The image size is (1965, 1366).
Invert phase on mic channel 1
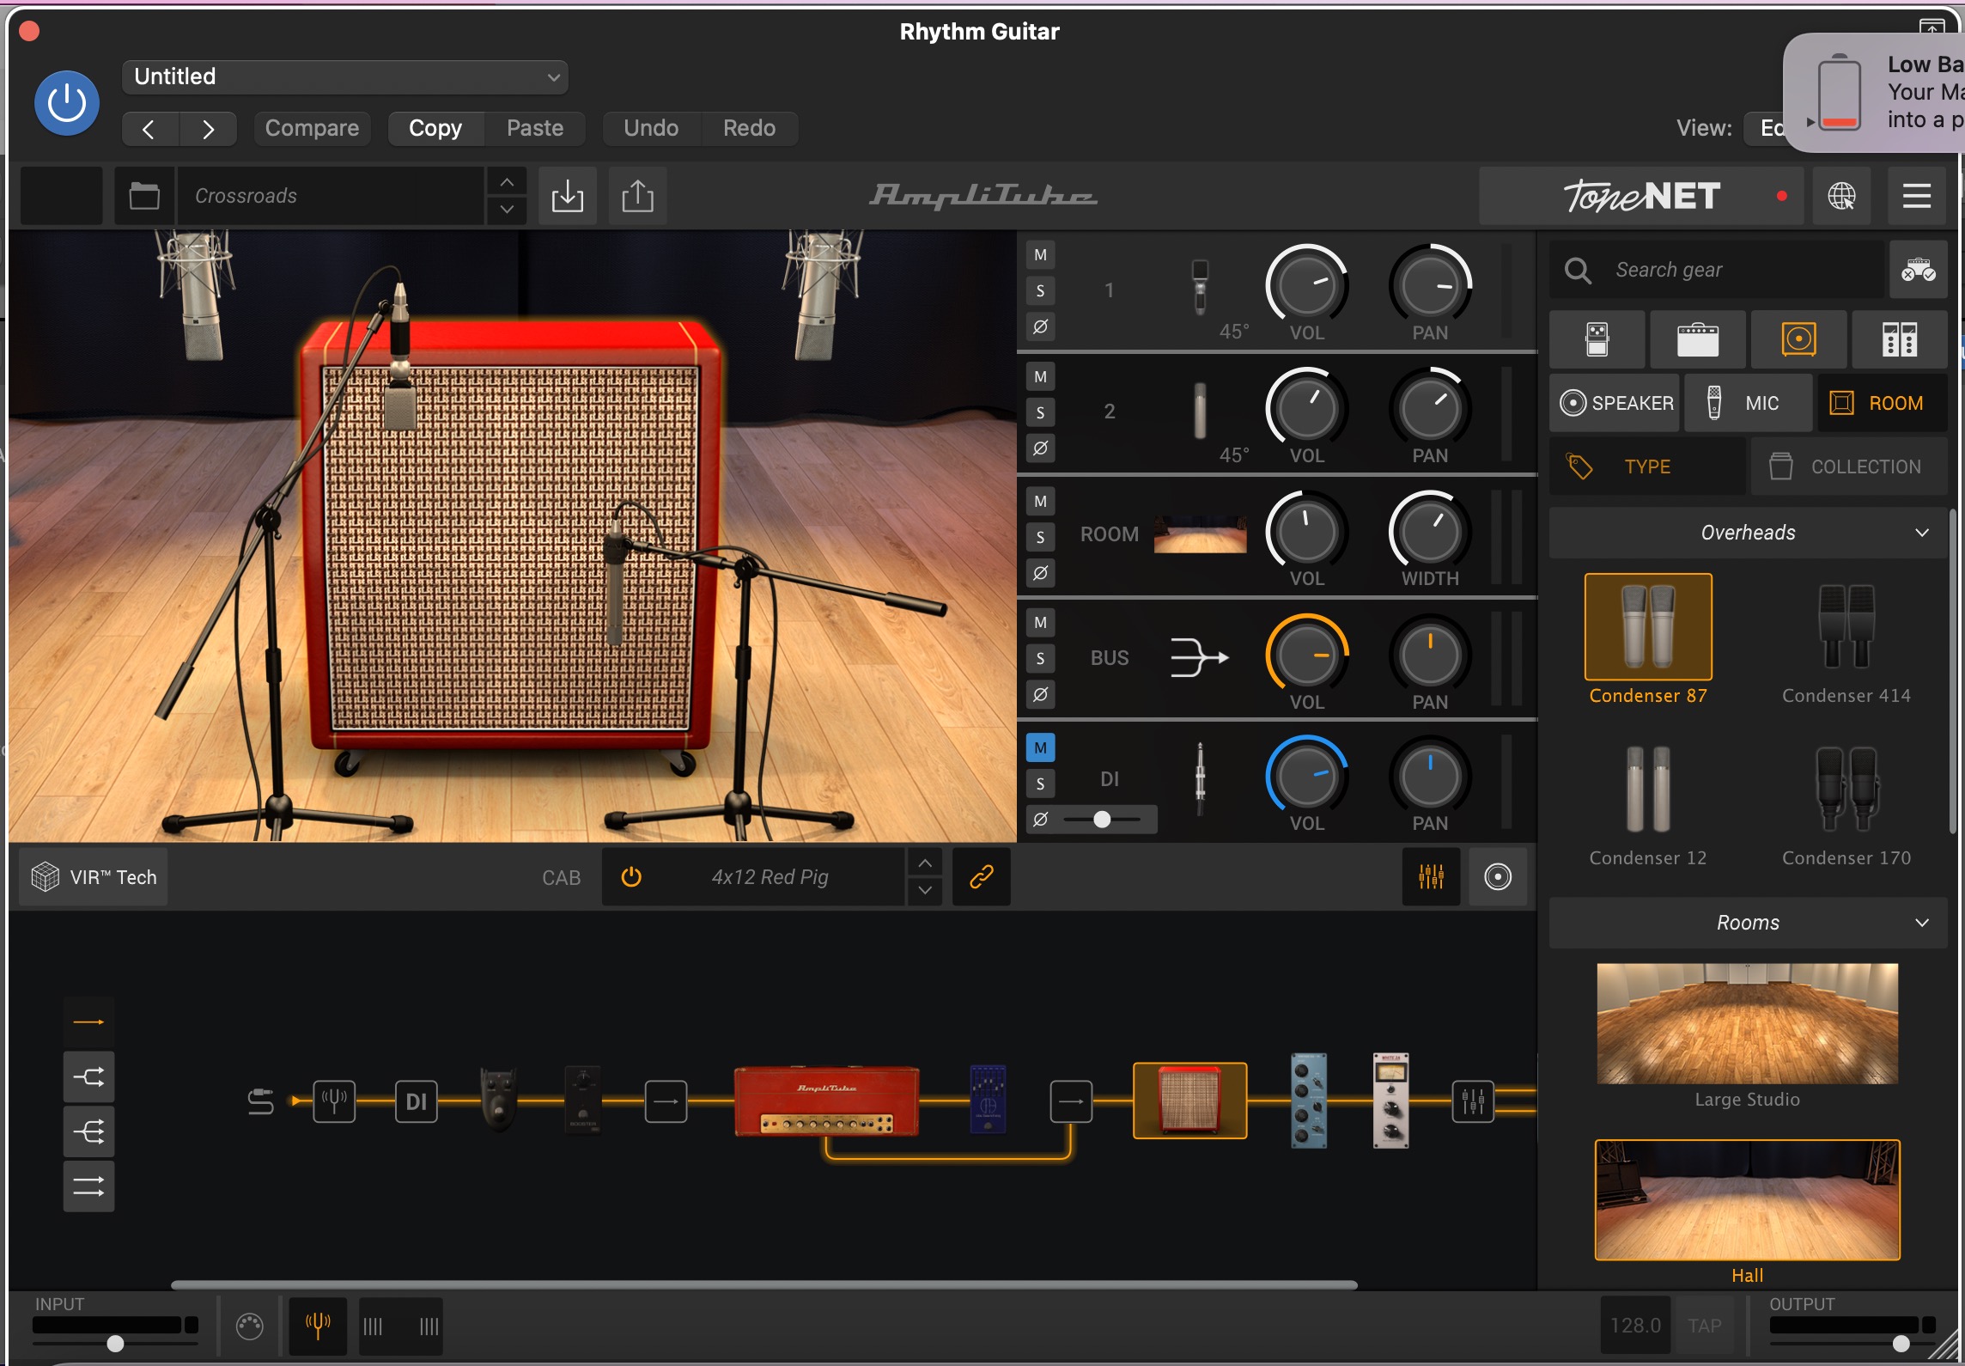point(1040,326)
